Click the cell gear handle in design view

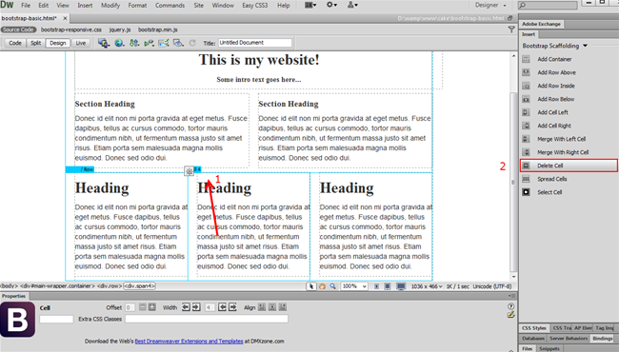[x=190, y=171]
